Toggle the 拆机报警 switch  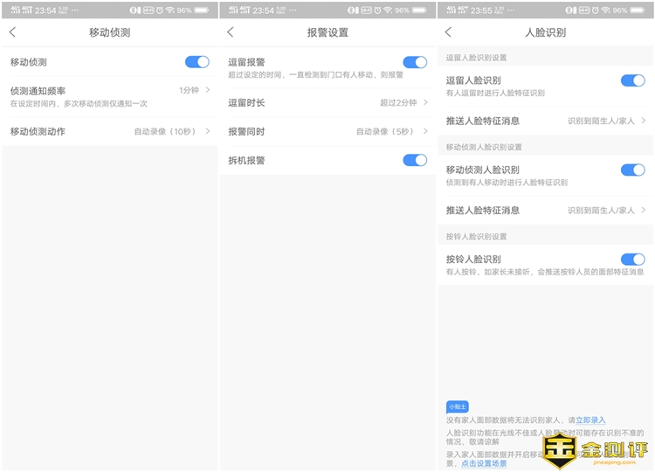click(x=414, y=160)
